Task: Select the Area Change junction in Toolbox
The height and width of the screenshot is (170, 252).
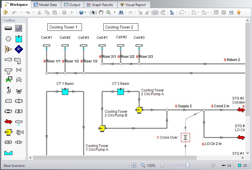Action: coord(8,60)
